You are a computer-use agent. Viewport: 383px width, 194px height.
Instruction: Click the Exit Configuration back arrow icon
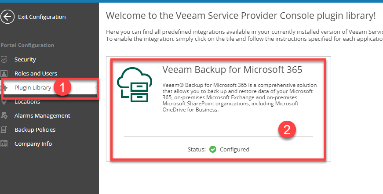pos(7,17)
